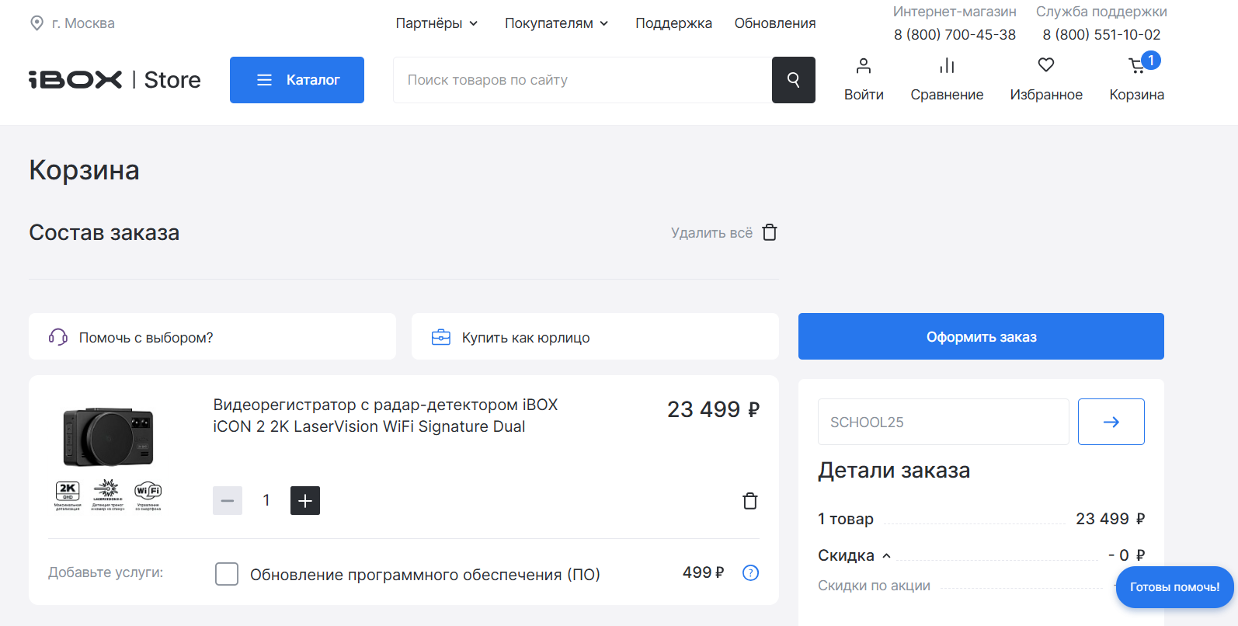Viewport: 1238px width, 626px height.
Task: Click the Купить как юрлицо button
Action: (x=595, y=336)
